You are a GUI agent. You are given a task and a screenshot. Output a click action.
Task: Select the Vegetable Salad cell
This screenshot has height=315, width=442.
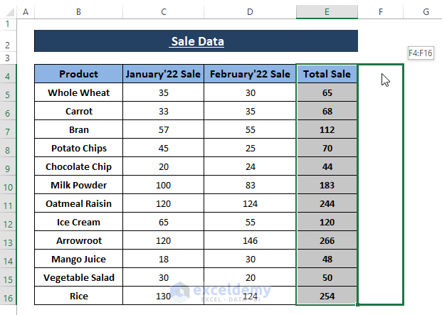[78, 277]
